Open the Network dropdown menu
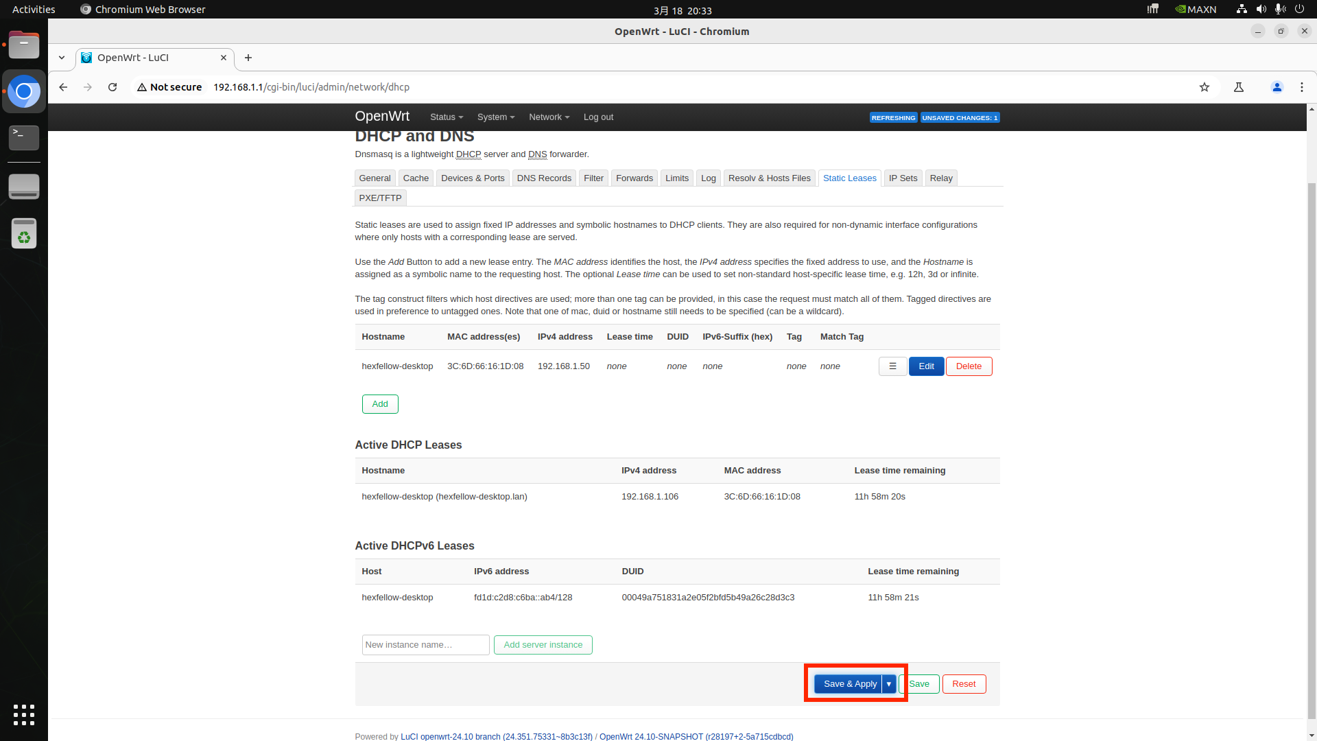1317x741 pixels. click(549, 117)
